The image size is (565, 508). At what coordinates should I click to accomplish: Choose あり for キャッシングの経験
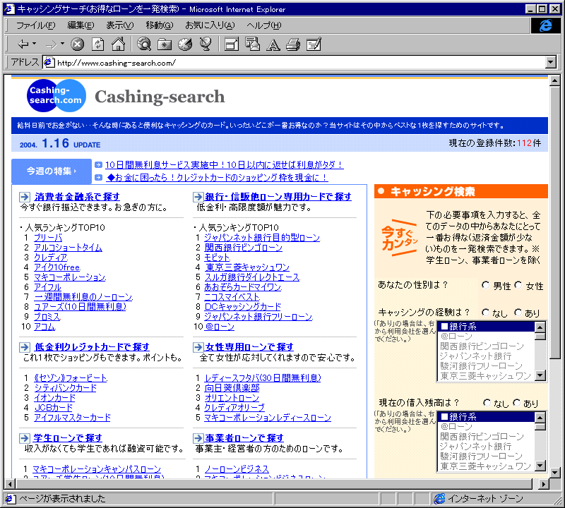point(518,313)
